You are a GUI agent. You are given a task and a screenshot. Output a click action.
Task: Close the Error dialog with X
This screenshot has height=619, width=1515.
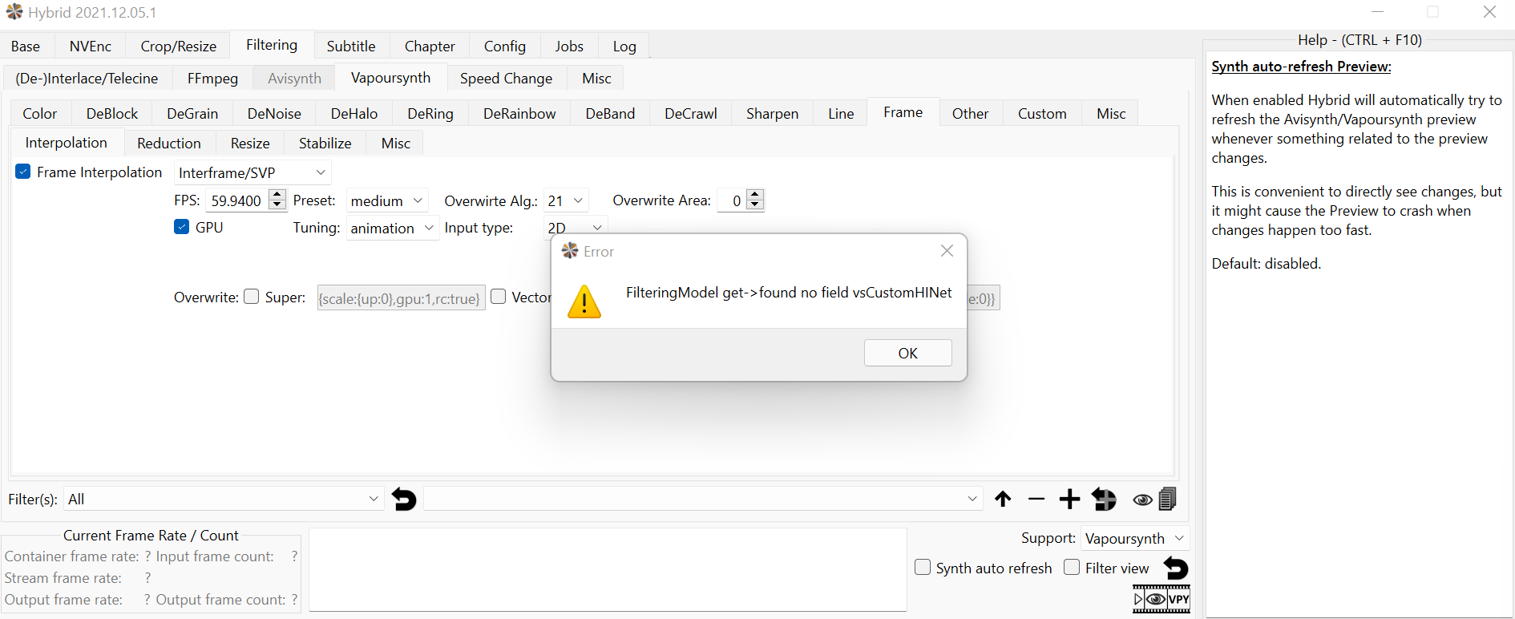947,251
